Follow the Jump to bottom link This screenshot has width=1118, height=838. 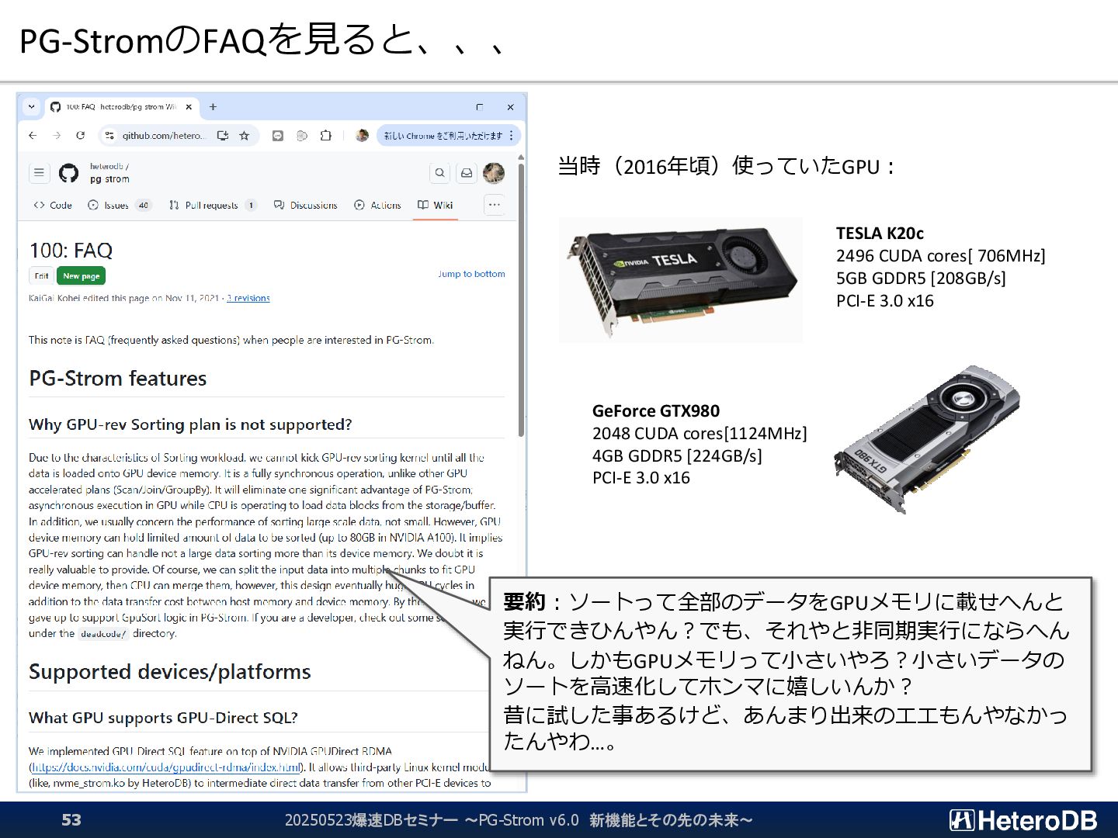click(x=471, y=274)
